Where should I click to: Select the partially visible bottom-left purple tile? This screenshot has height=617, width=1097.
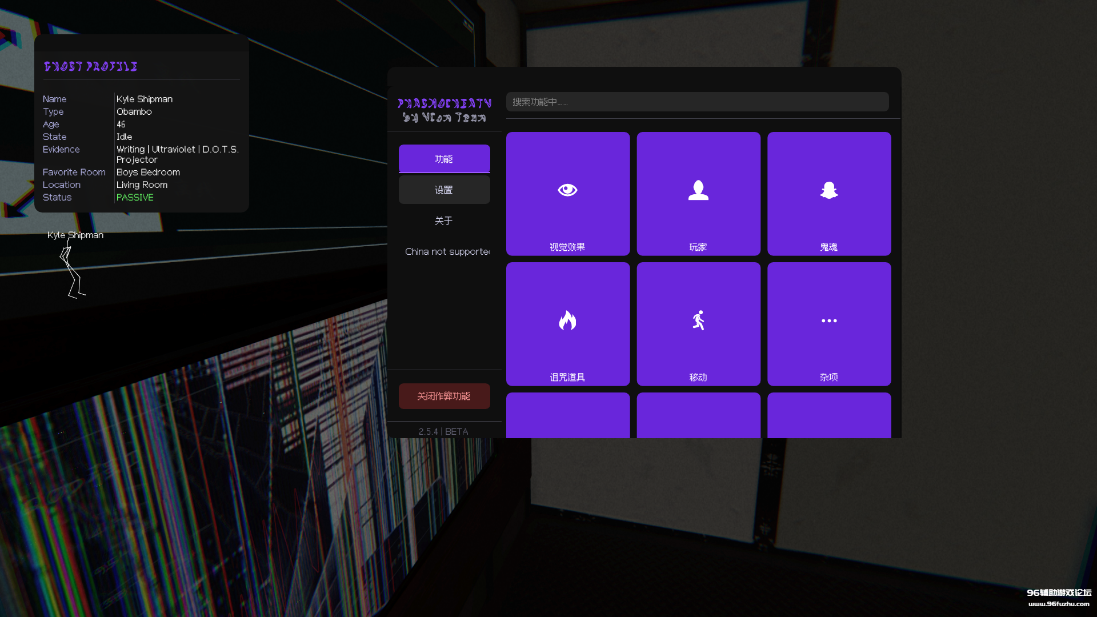coord(567,415)
